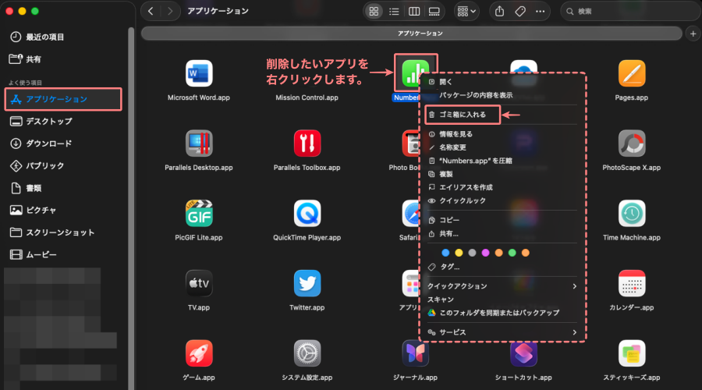The height and width of the screenshot is (390, 702).
Task: Select the ゲーム.app rocket icon
Action: point(199,353)
